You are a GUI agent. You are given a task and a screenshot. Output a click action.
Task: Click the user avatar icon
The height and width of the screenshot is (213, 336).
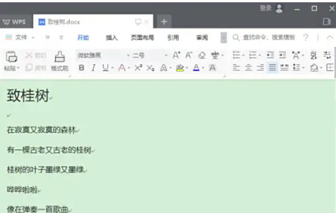point(279,9)
